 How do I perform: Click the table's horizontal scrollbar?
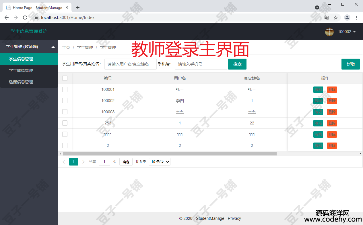point(169,154)
